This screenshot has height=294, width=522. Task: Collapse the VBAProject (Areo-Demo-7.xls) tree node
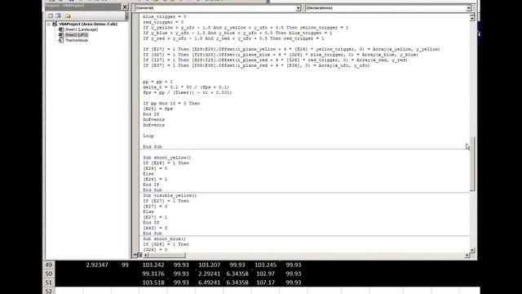49,24
